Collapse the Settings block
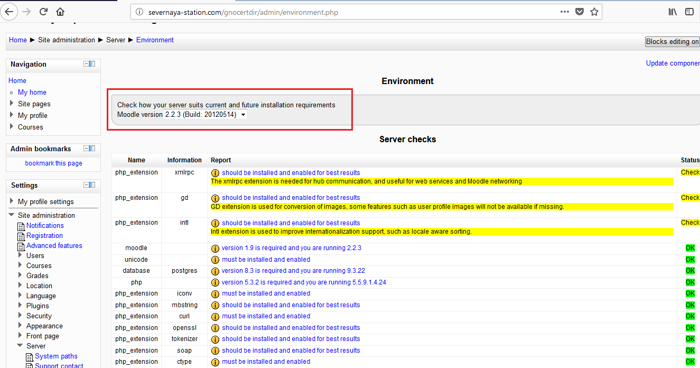This screenshot has height=368, width=700. coord(86,185)
